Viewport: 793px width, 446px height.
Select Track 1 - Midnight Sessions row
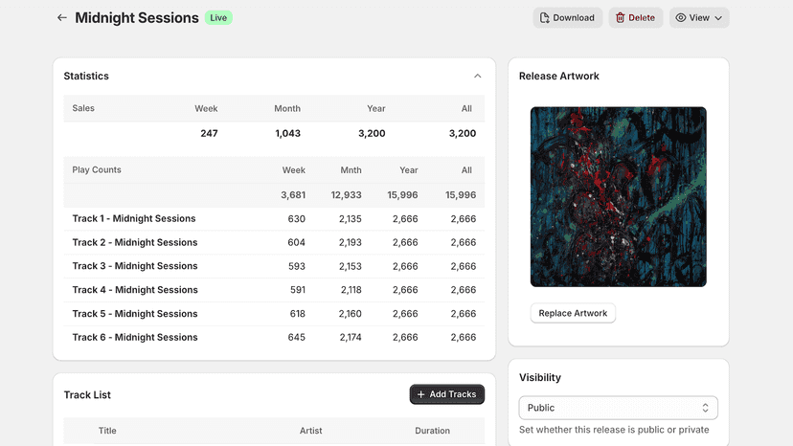(x=274, y=219)
